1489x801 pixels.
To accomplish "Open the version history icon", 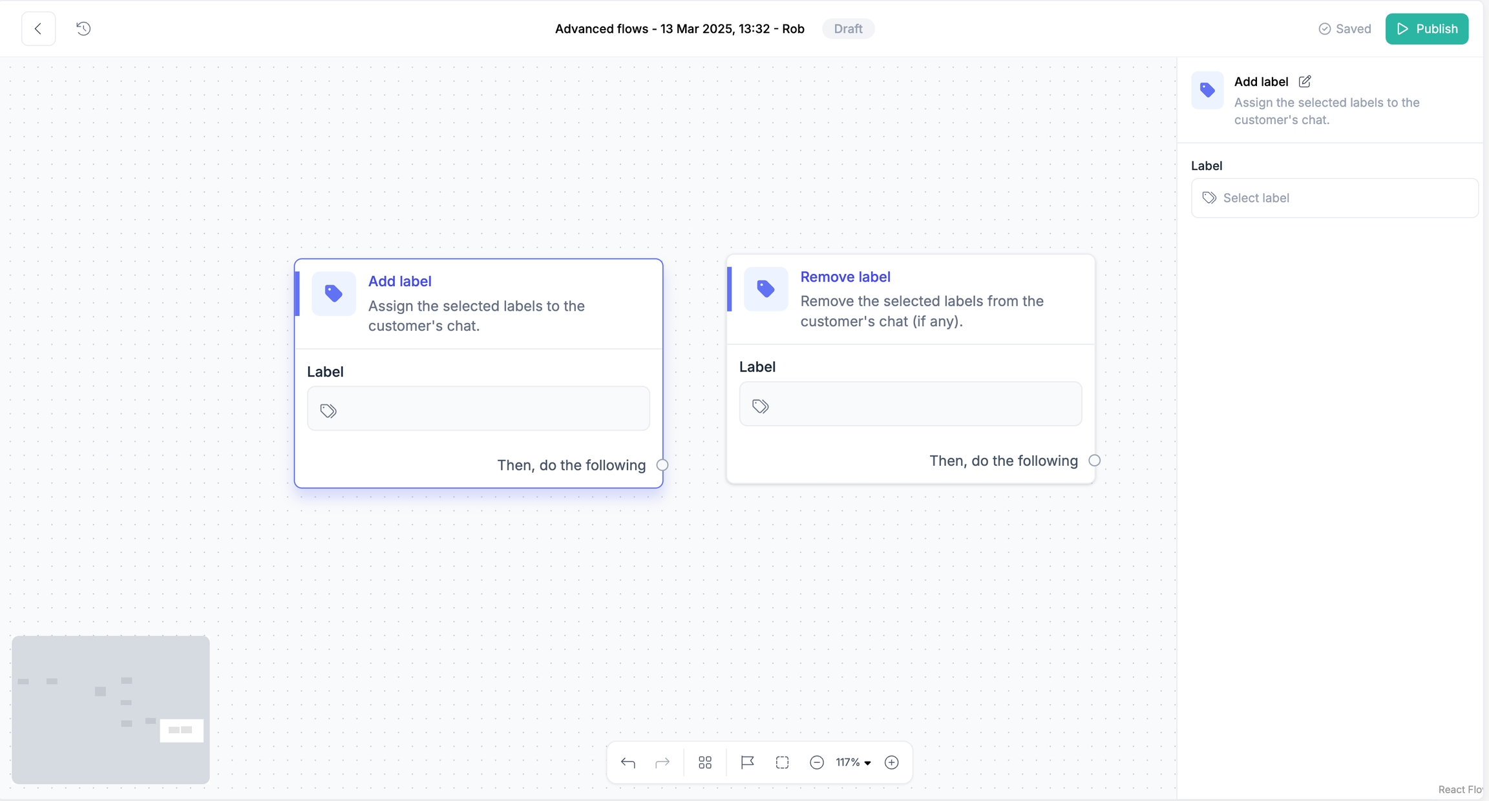I will 83,28.
